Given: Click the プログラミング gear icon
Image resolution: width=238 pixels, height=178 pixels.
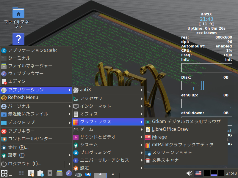Looking at the screenshot, I should [x=76, y=153].
